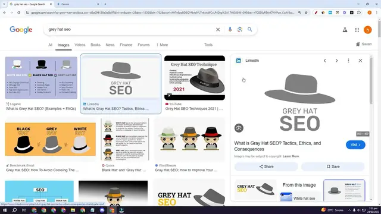Click the browser back arrow
381x214 pixels.
point(5,12)
